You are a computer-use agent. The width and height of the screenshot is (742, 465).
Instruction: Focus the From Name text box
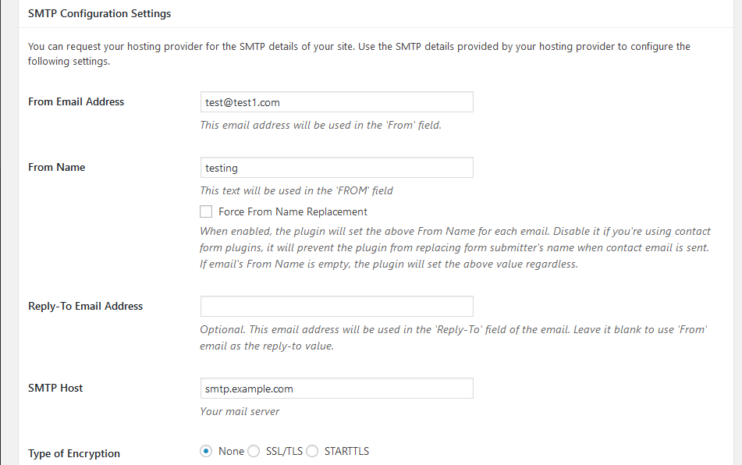point(336,168)
